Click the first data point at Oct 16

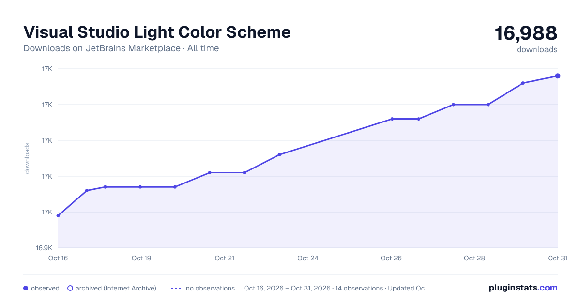tap(58, 215)
